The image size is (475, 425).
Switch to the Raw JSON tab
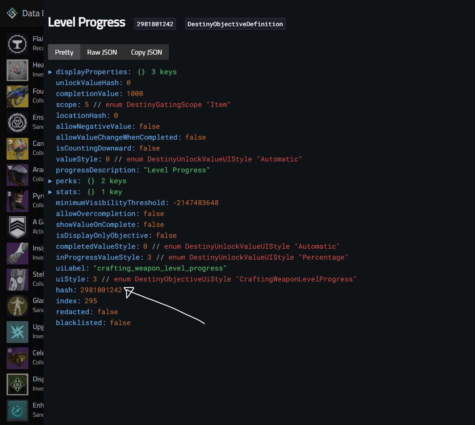click(102, 52)
